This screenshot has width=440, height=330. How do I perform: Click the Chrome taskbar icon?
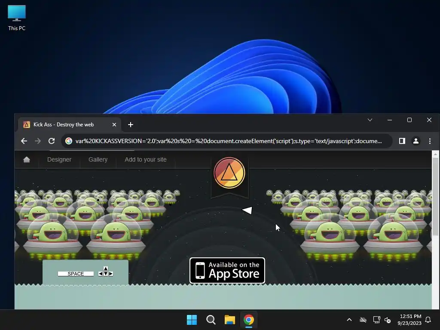click(249, 320)
